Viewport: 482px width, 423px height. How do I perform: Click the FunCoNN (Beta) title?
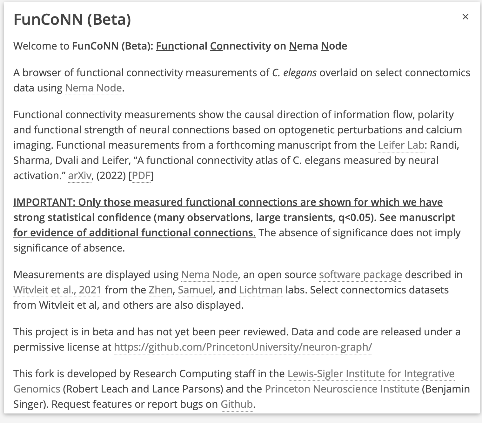click(x=72, y=20)
